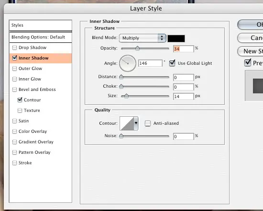Click the Opacity slider handle
Screen dimensions: 263x211
[137, 48]
